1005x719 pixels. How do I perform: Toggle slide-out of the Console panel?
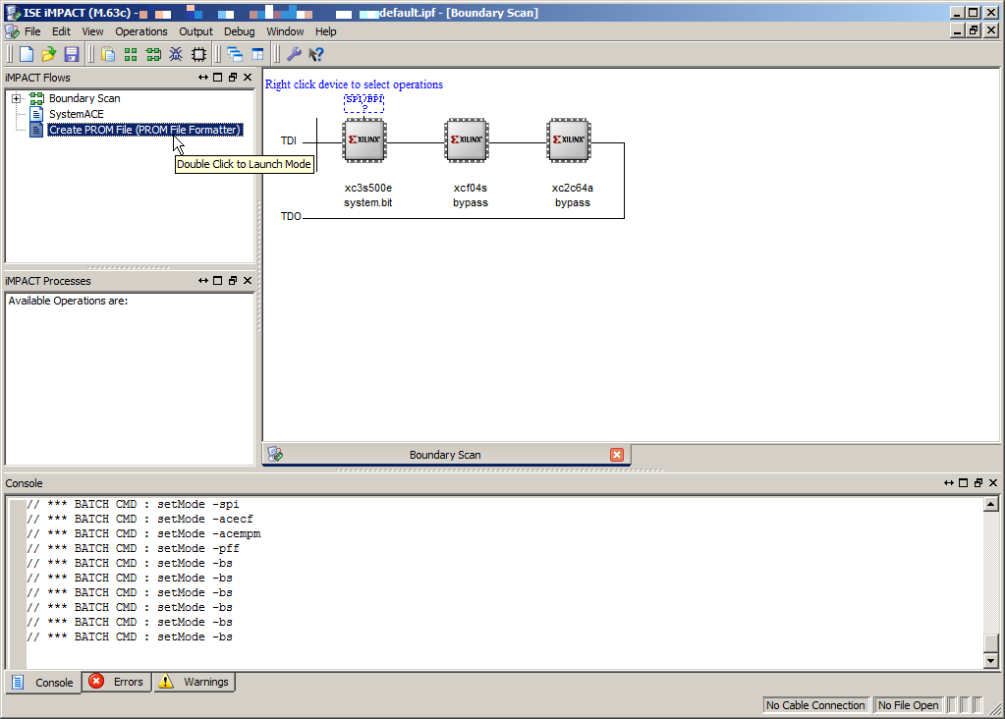(x=949, y=483)
